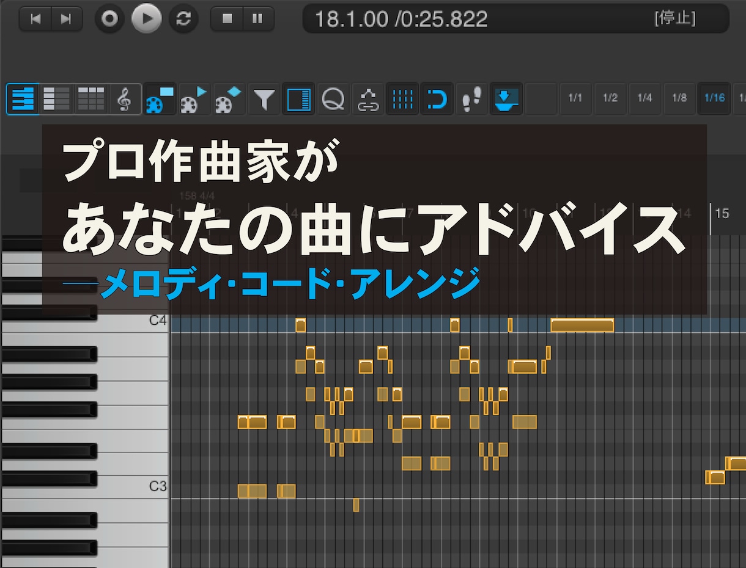Click the footsteps step input icon

[x=471, y=99]
